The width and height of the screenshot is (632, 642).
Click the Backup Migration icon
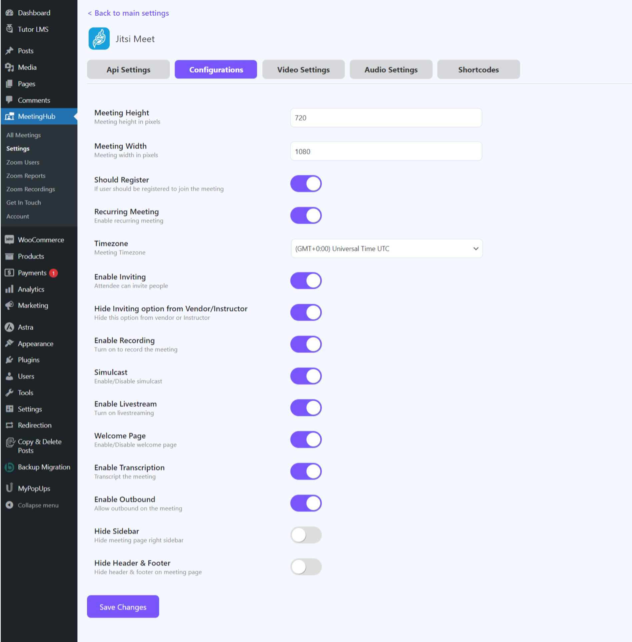pyautogui.click(x=9, y=467)
